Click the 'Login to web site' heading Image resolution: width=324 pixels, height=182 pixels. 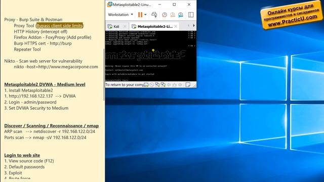pyautogui.click(x=22, y=155)
